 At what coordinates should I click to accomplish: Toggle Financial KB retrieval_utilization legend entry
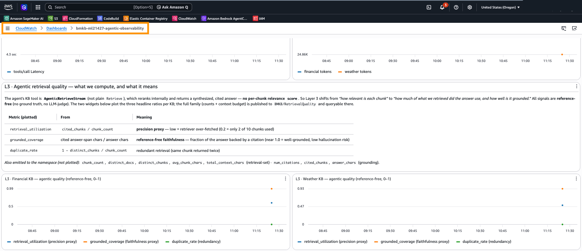coord(42,241)
